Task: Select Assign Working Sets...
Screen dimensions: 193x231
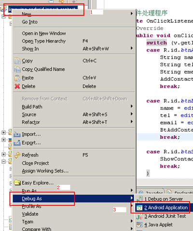Action: 74,171
